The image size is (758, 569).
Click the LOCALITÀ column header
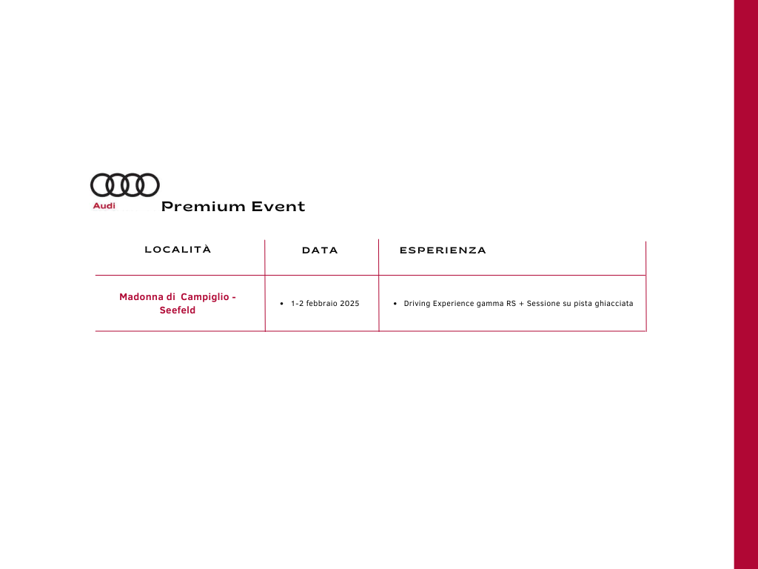tap(178, 250)
